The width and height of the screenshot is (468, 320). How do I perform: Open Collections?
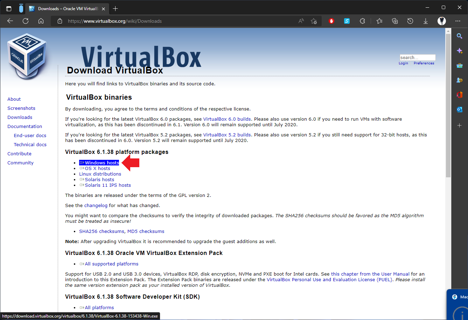395,21
